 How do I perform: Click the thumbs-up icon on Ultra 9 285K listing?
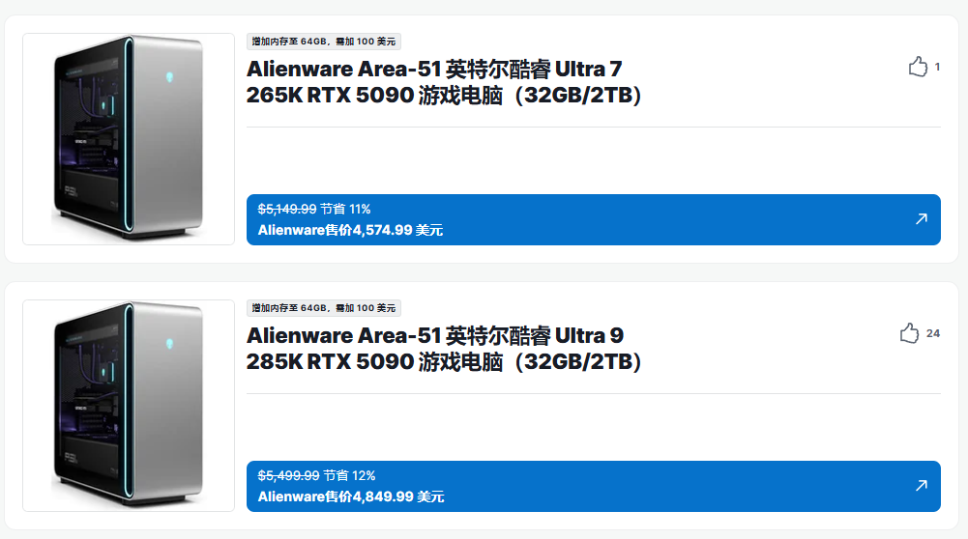[x=909, y=333]
